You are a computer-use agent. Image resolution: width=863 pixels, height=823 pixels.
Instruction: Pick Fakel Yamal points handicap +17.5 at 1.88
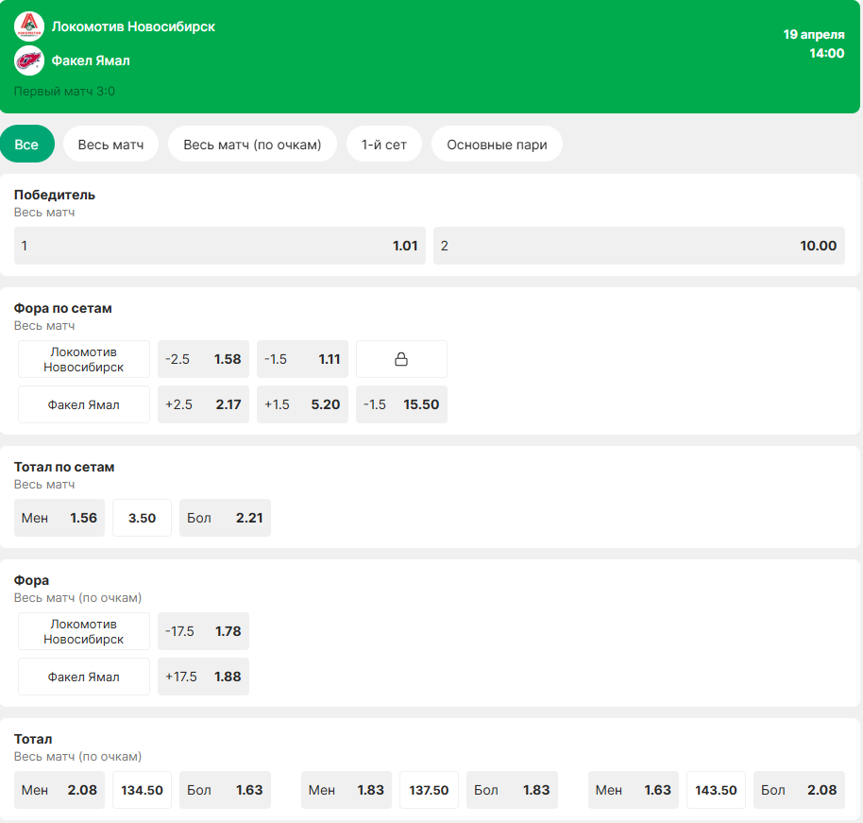(x=203, y=677)
